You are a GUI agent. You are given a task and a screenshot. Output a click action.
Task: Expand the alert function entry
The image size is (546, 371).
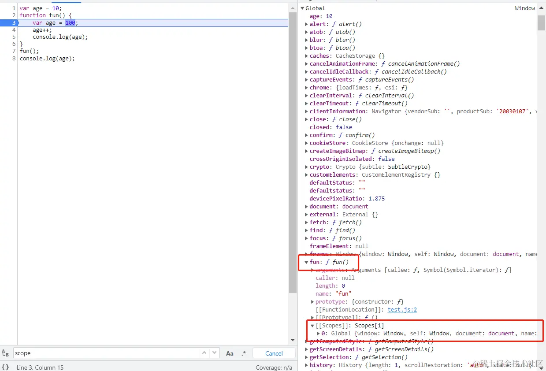307,24
